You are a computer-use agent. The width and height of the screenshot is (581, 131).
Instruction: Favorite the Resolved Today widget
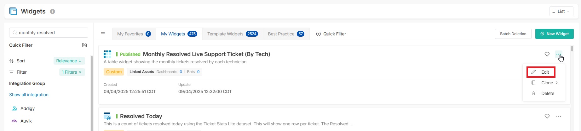tap(547, 116)
